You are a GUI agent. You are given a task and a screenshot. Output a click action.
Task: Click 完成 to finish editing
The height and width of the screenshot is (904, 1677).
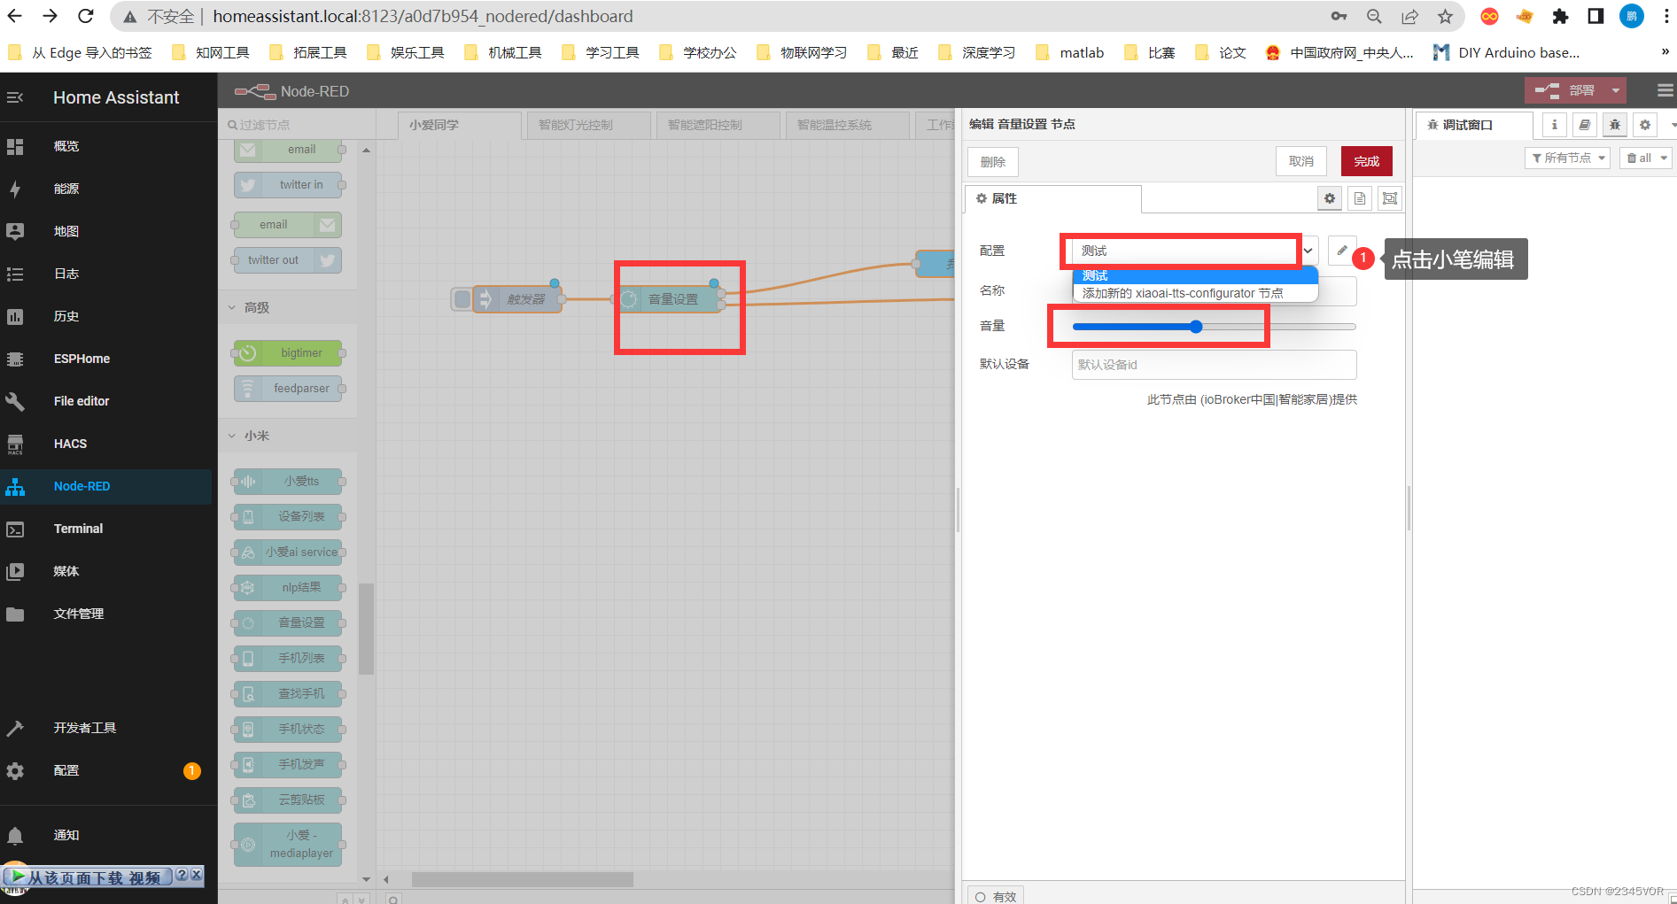1367,161
